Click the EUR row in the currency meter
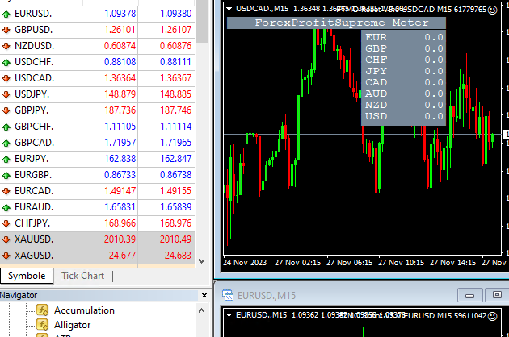This screenshot has width=509, height=337. 403,37
